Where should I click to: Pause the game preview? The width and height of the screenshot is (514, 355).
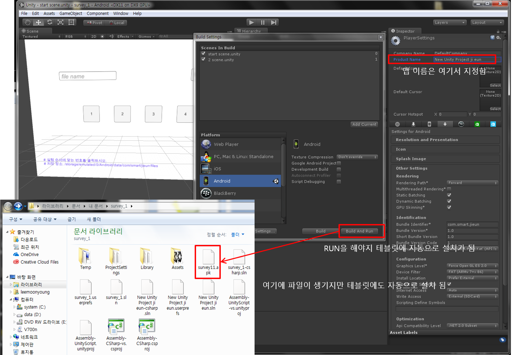click(263, 22)
